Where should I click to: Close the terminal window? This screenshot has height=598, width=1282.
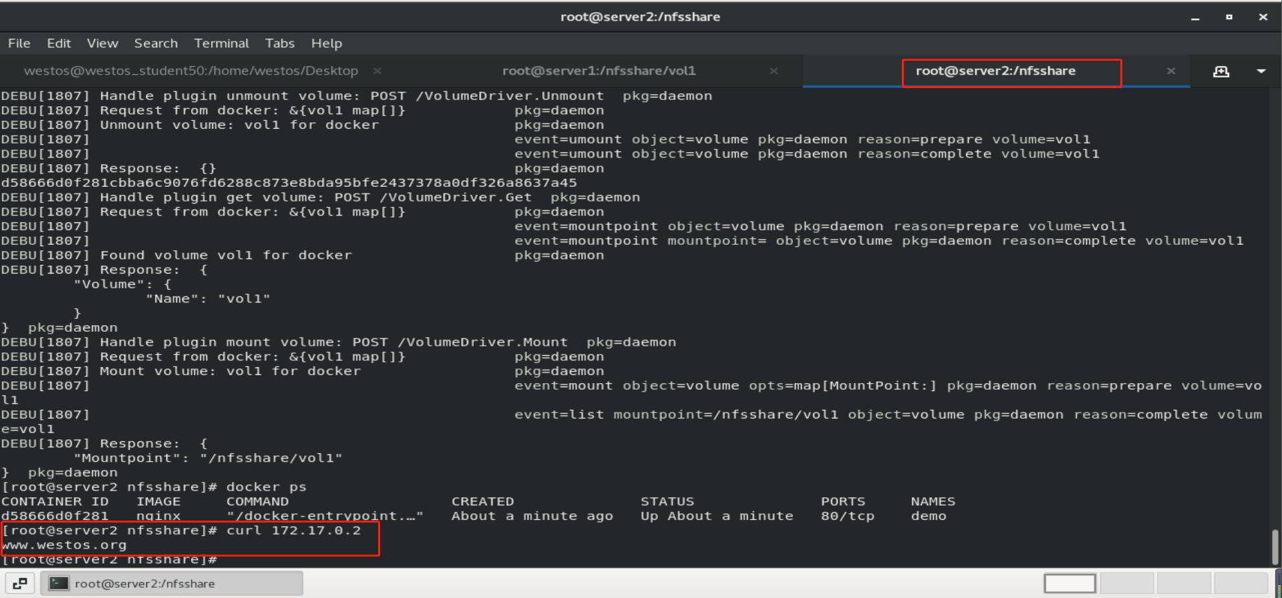pos(1263,17)
